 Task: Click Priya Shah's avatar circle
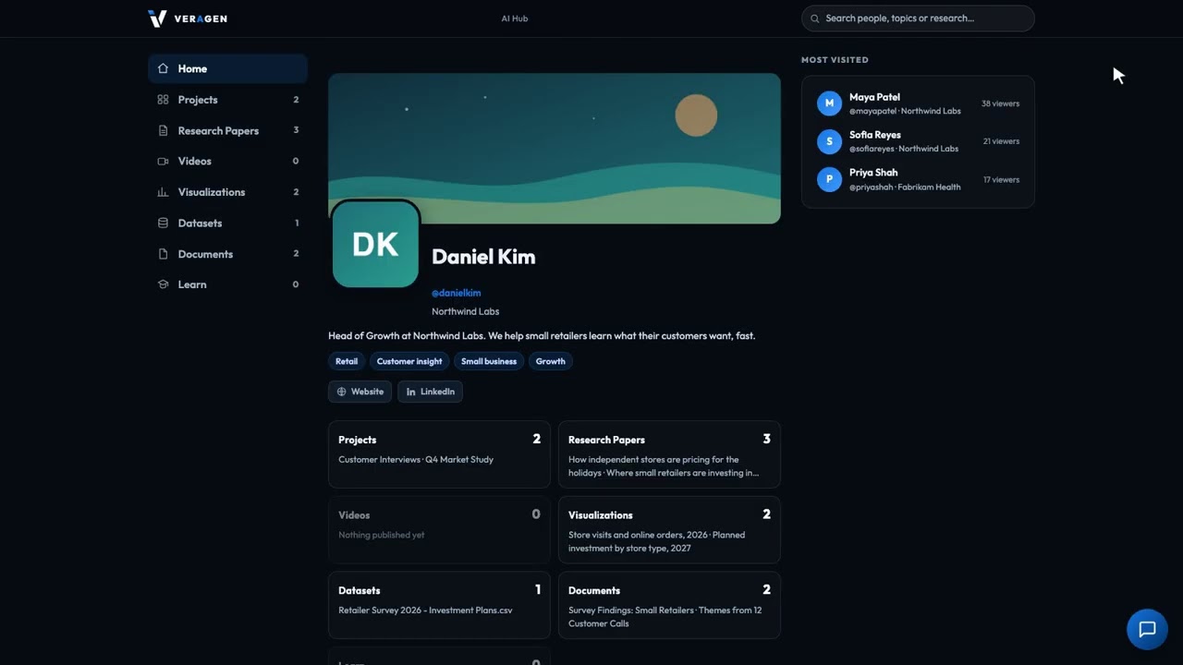pos(829,179)
